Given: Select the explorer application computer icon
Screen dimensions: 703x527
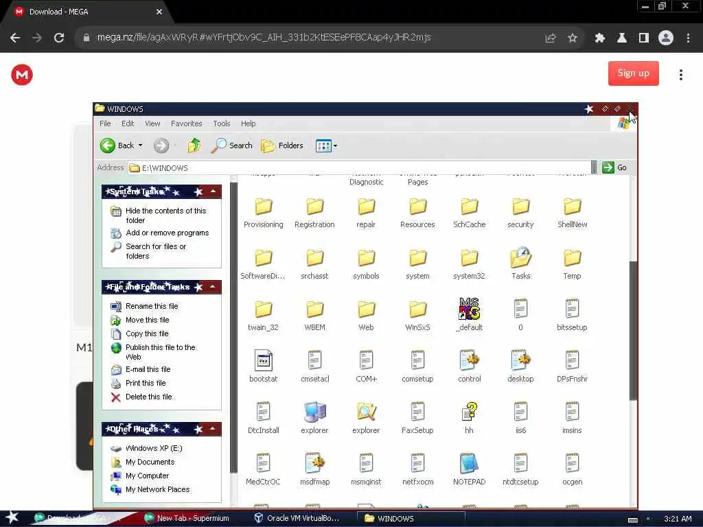Looking at the screenshot, I should [x=314, y=412].
